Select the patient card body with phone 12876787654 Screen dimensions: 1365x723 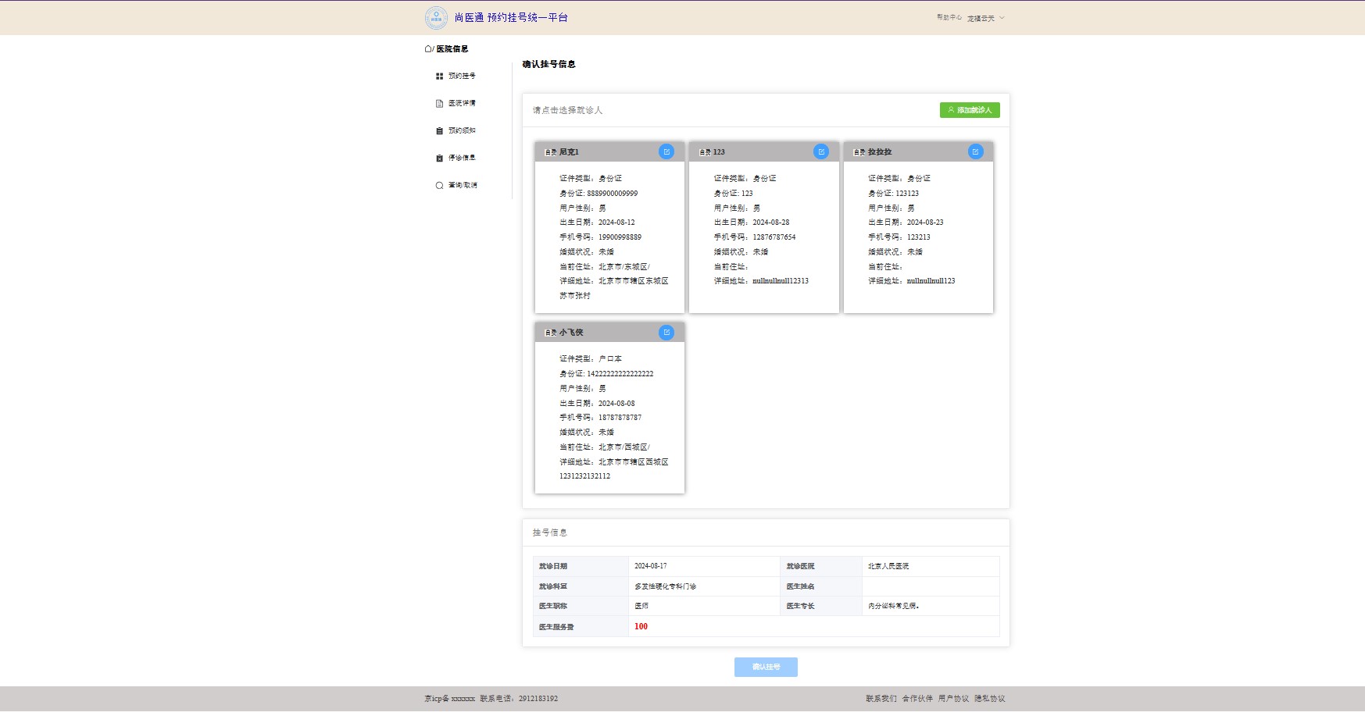(x=764, y=237)
